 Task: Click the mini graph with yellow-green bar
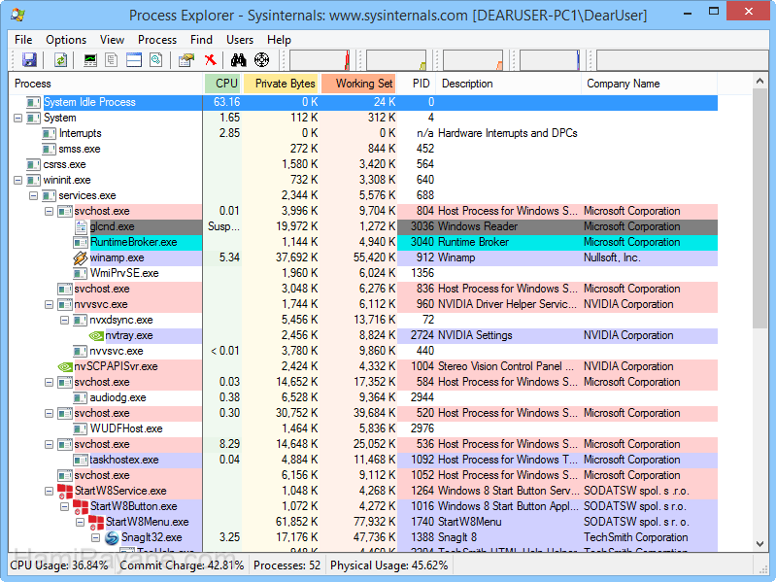(396, 60)
